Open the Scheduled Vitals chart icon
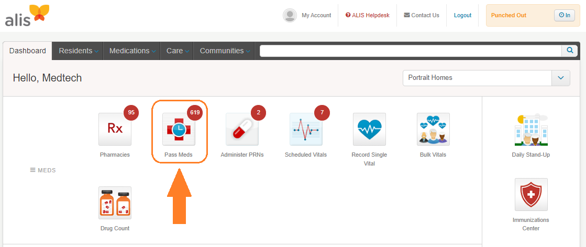The height and width of the screenshot is (247, 586). 306,129
